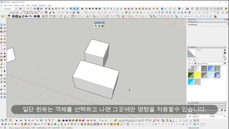Open the Window menu
229x129 pixels.
34,5
